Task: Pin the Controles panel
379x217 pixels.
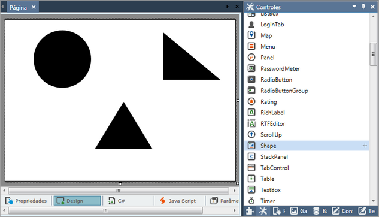Action: pyautogui.click(x=363, y=7)
